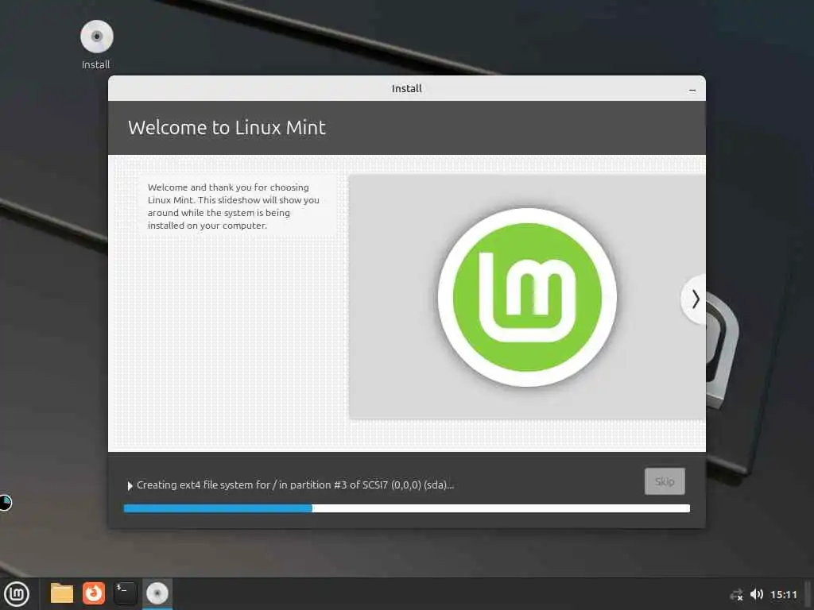
Task: Open the clock showing 15:11
Action: click(783, 594)
